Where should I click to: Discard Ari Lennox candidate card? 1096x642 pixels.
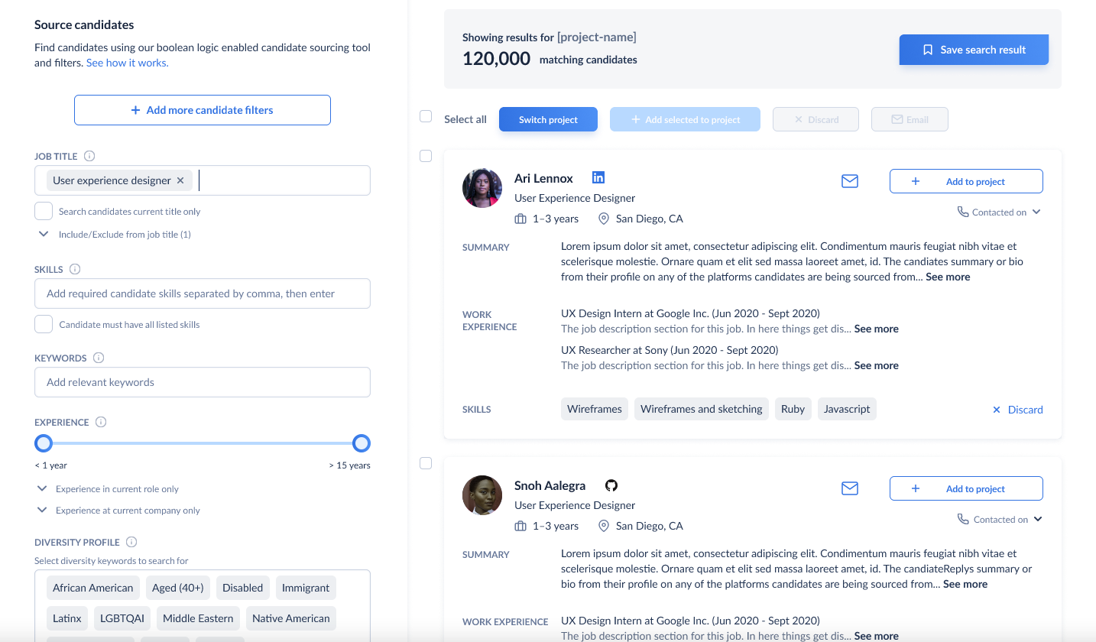click(1017, 409)
